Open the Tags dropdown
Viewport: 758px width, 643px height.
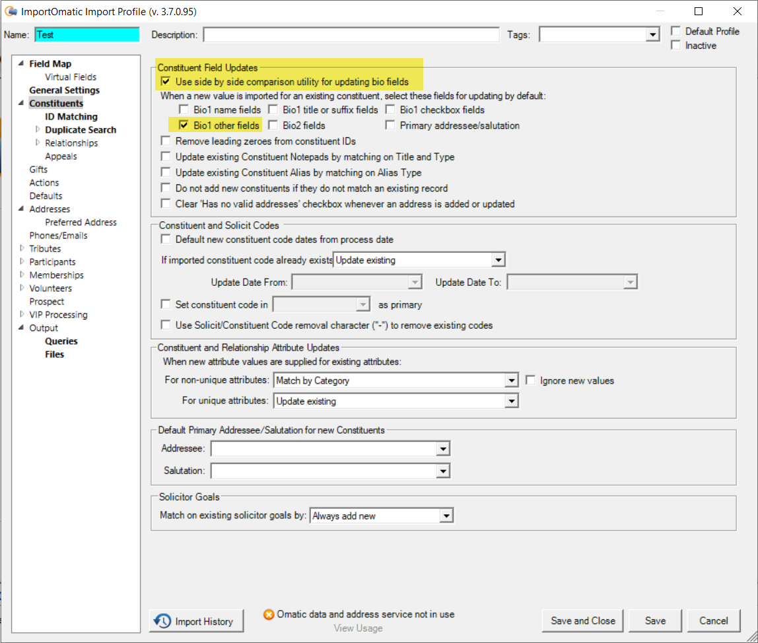point(652,34)
